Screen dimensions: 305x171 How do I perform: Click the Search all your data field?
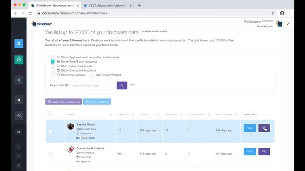[93, 85]
